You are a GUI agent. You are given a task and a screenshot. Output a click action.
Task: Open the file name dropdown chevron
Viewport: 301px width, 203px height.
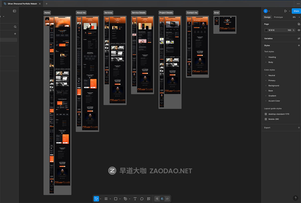point(4,16)
